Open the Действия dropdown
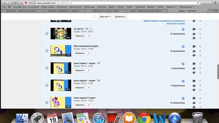 coord(105,17)
